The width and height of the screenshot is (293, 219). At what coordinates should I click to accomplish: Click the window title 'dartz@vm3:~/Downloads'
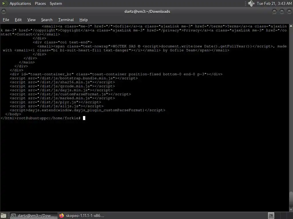tap(147, 11)
